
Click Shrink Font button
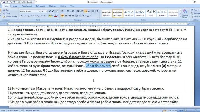point(53,11)
